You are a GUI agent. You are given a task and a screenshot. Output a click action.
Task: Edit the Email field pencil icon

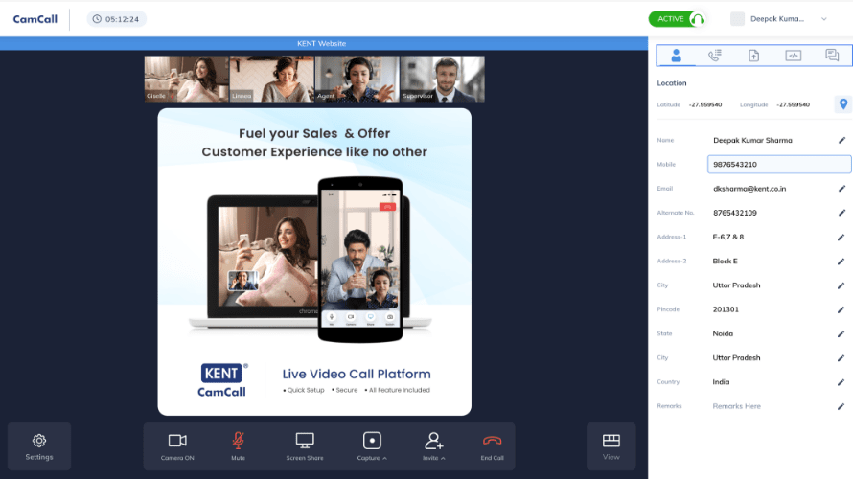click(x=841, y=189)
